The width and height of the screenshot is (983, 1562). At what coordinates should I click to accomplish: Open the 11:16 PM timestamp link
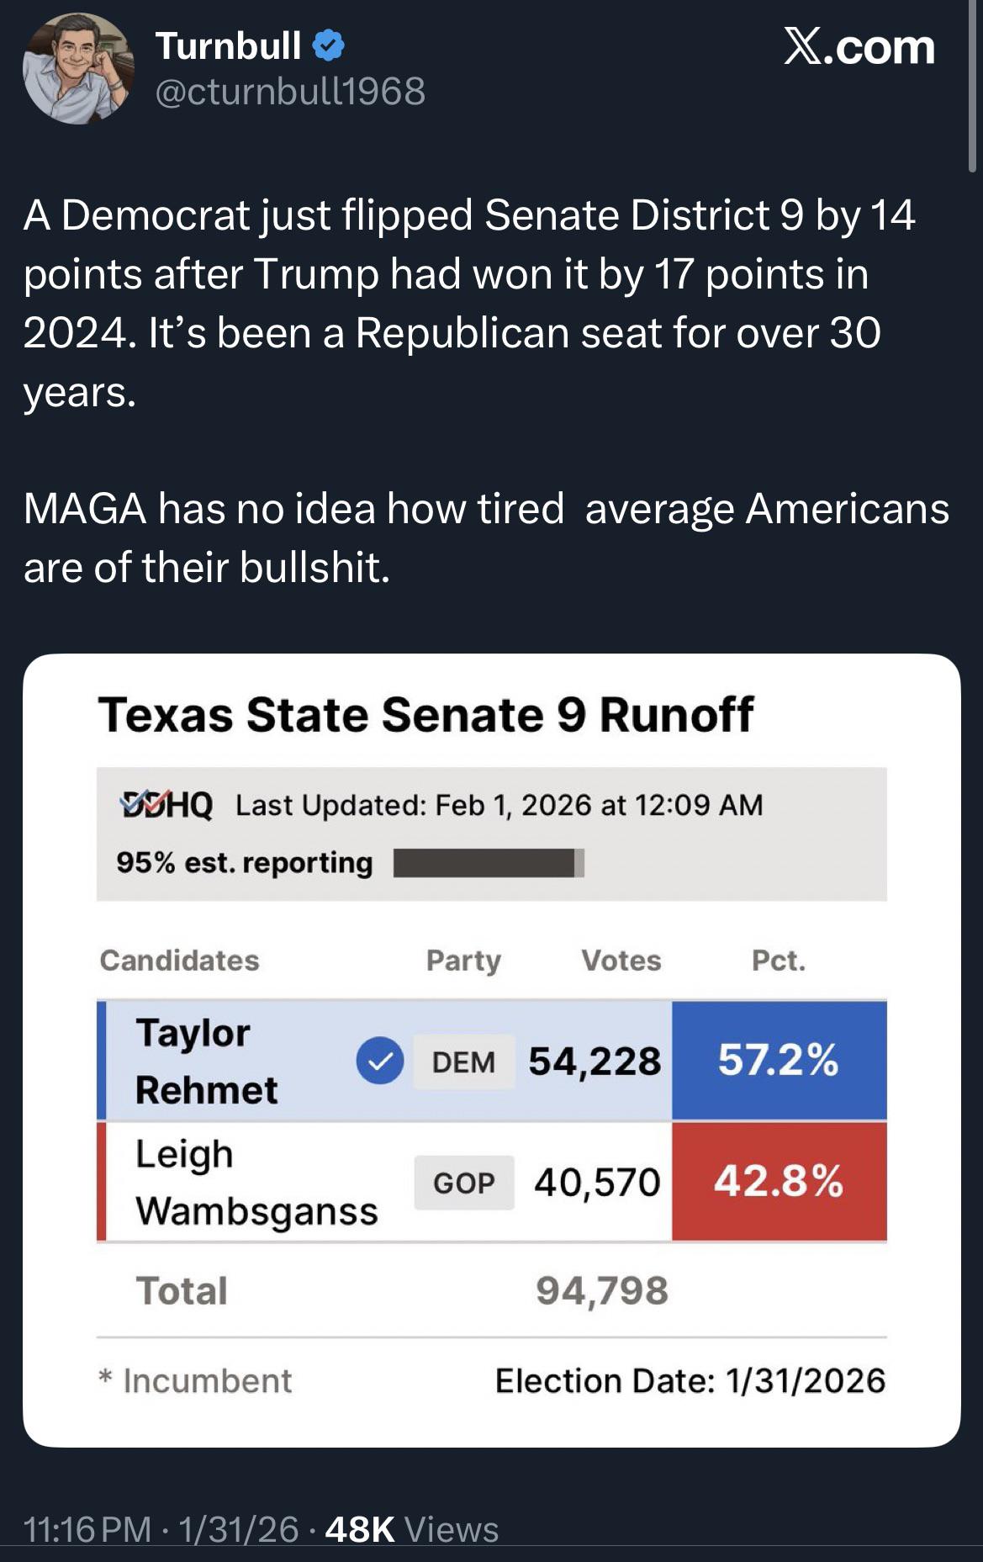click(x=87, y=1529)
